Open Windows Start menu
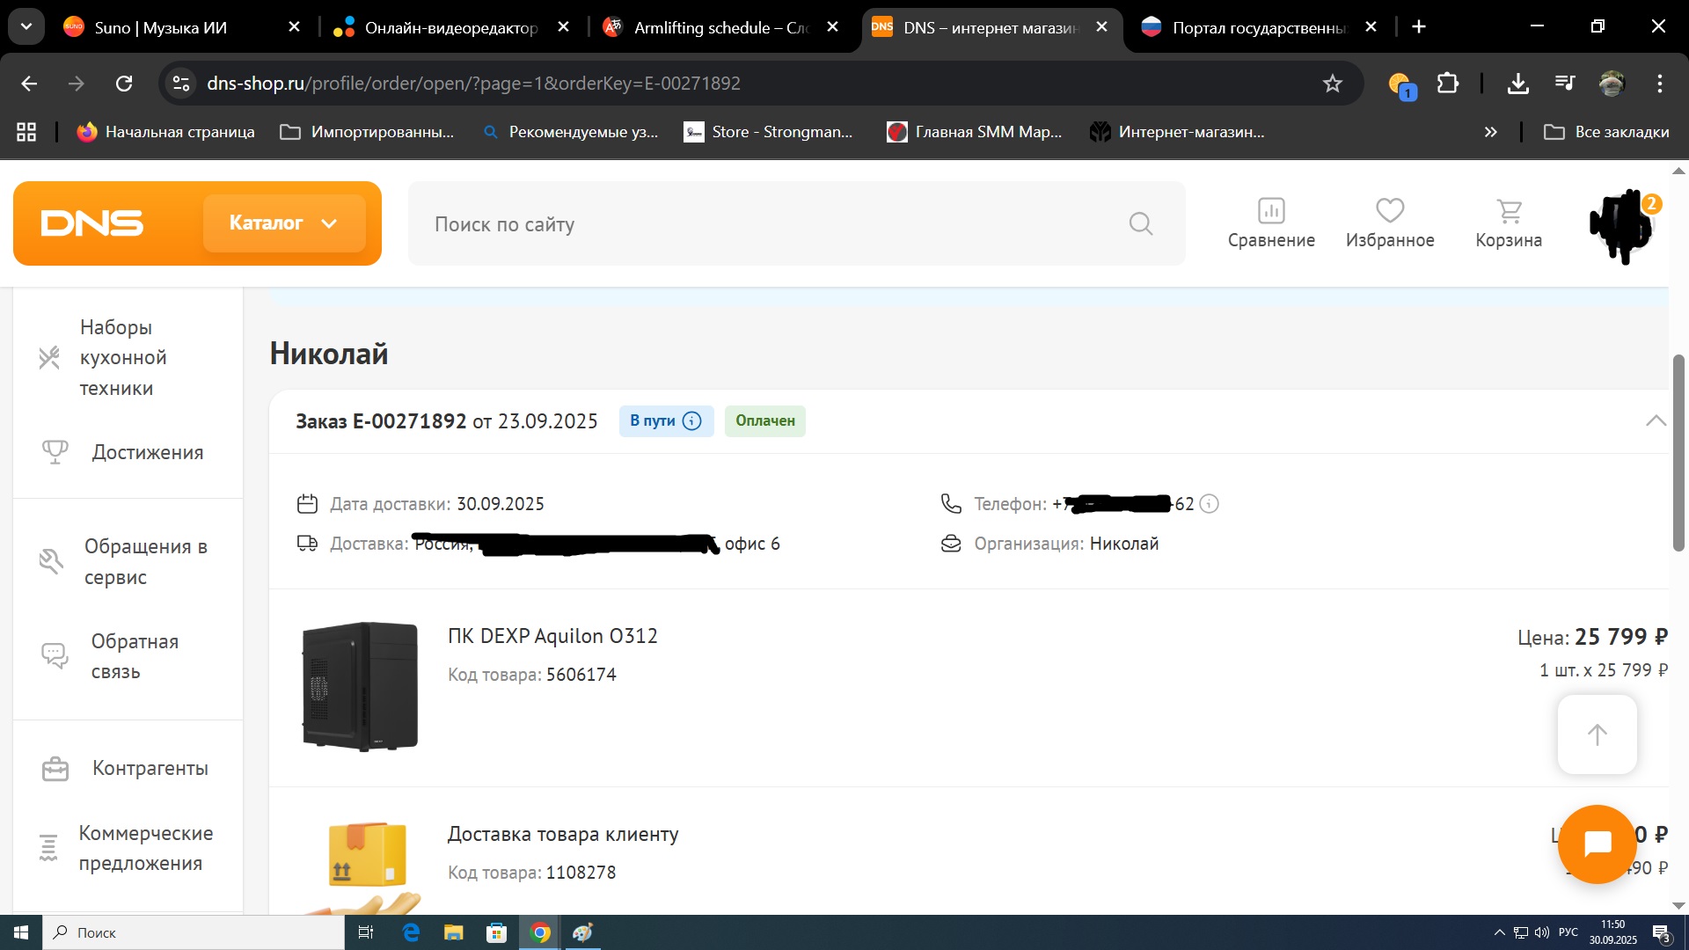This screenshot has width=1689, height=950. (21, 932)
